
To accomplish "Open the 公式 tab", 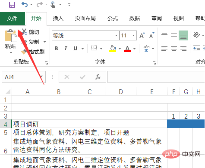I will tap(113, 18).
